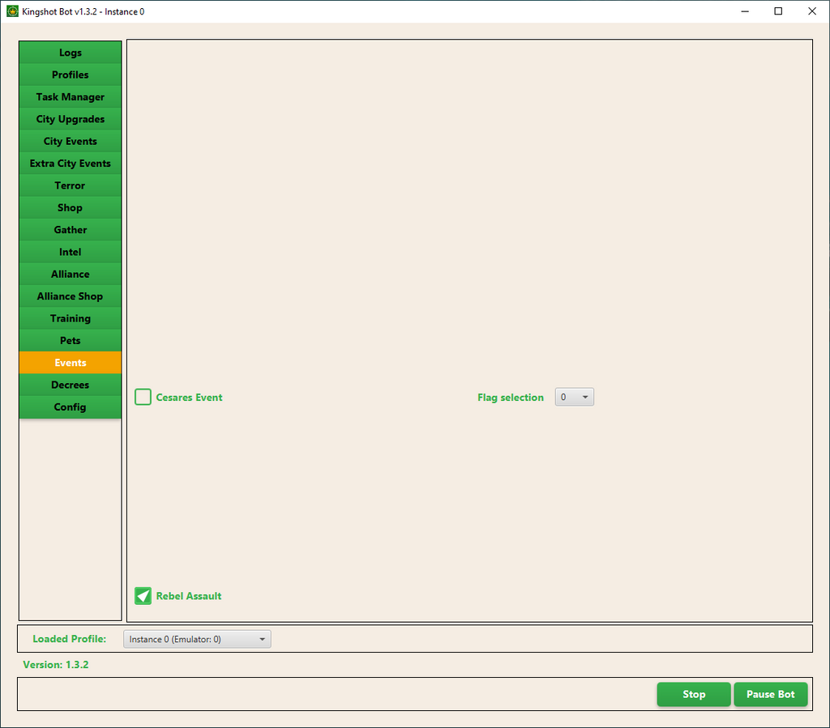830x728 pixels.
Task: Open the Alliance Shop tab
Action: pyautogui.click(x=71, y=296)
